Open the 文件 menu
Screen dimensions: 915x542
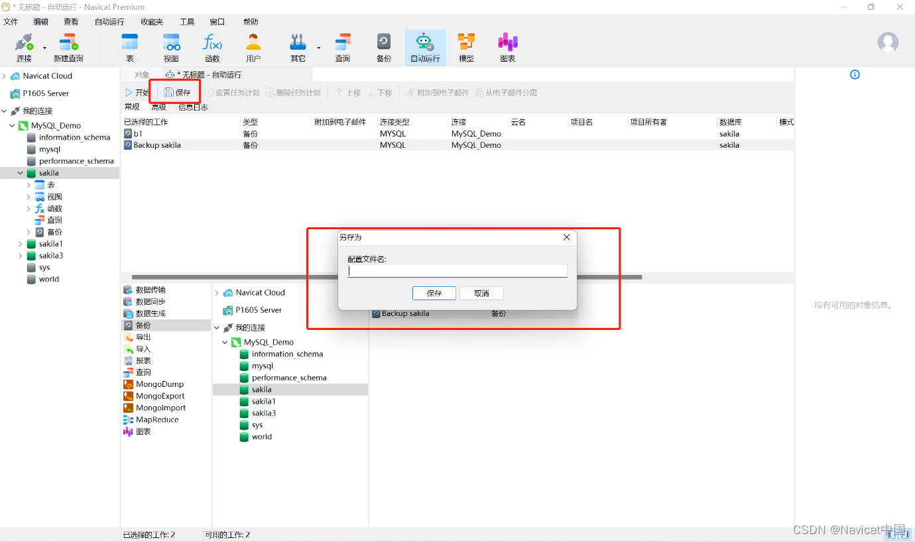point(11,22)
